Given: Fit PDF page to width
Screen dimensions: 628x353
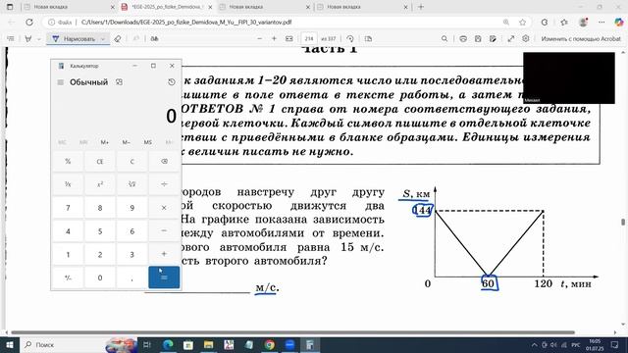Looking at the screenshot, I should [289, 39].
